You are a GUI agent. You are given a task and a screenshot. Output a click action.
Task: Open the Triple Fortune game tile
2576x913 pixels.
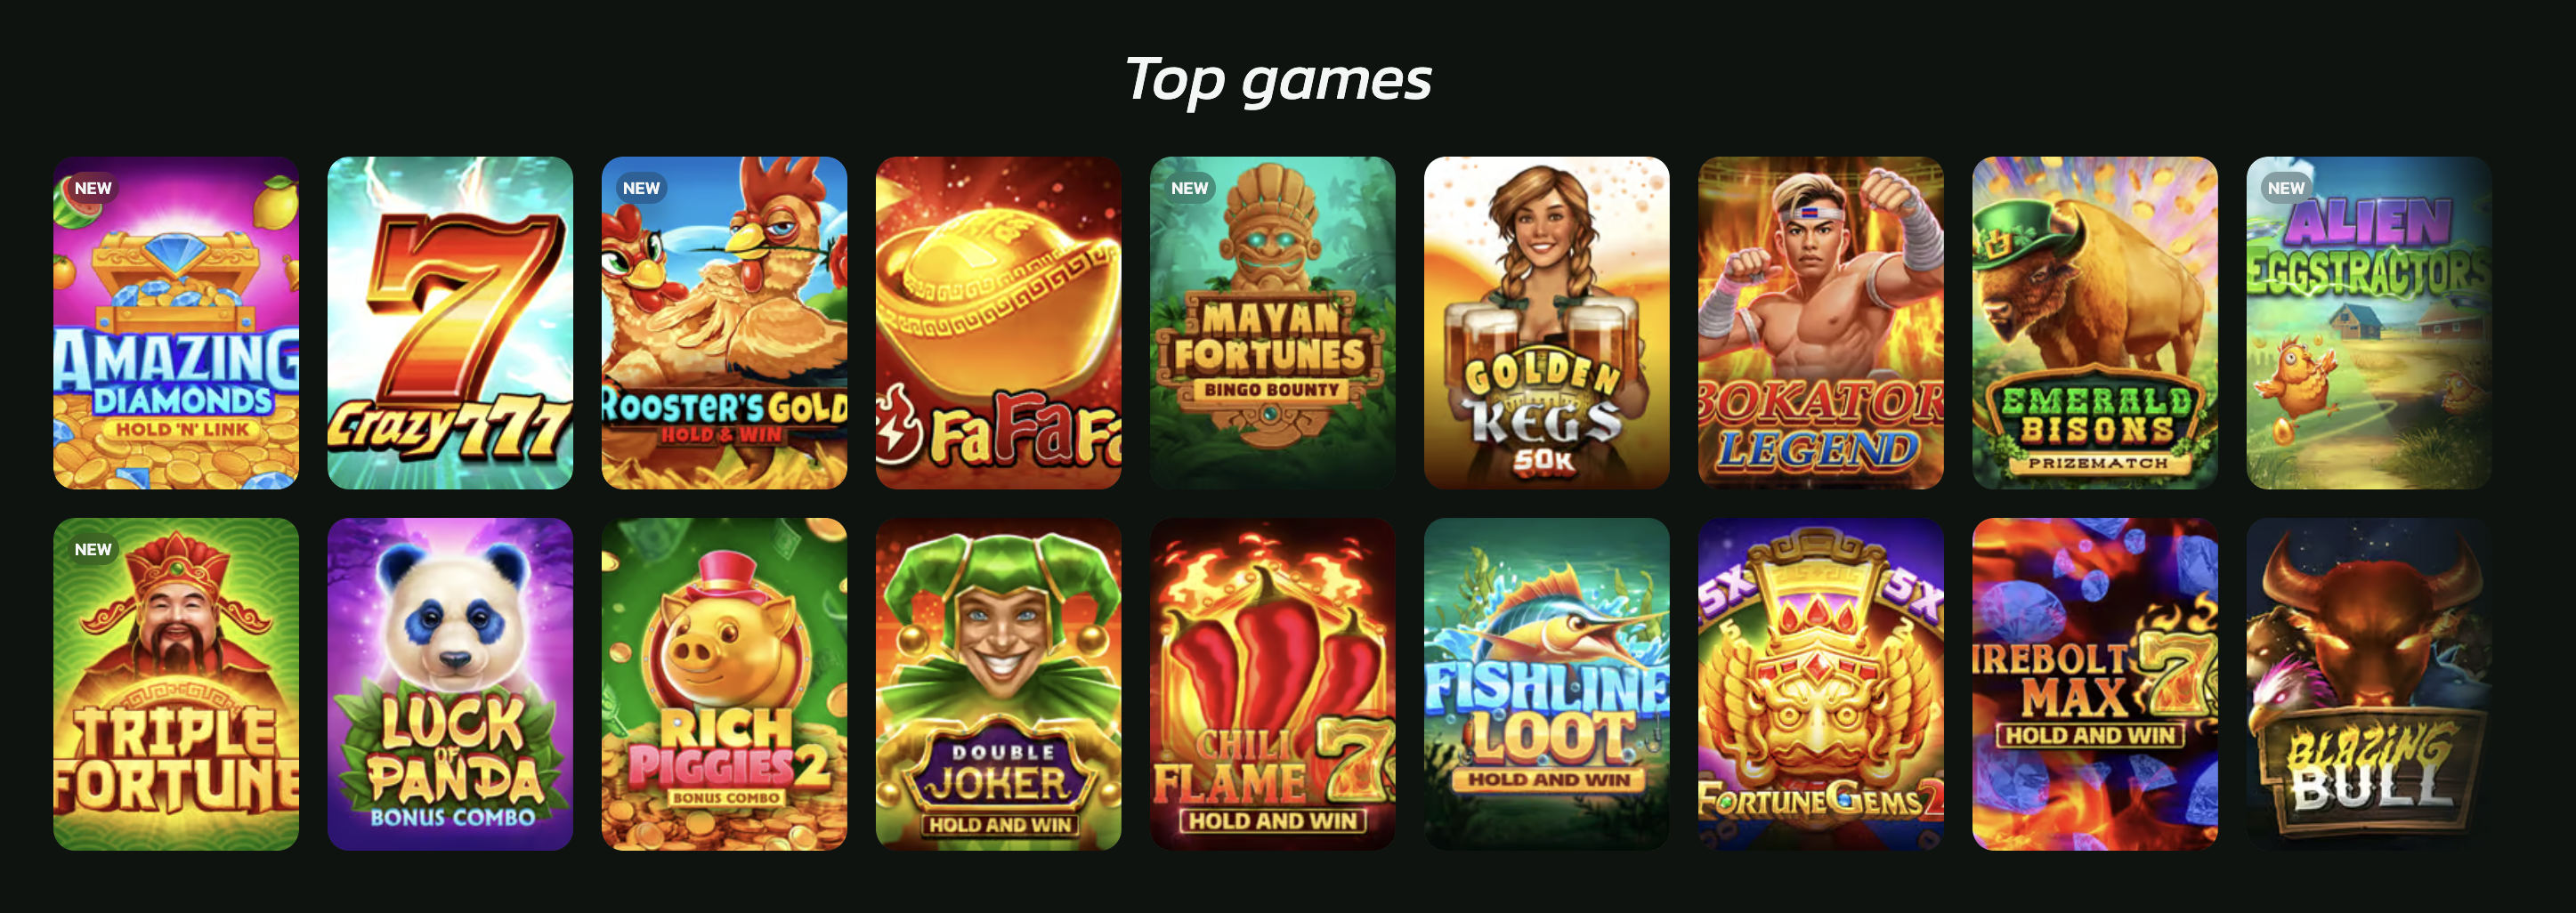(x=176, y=684)
